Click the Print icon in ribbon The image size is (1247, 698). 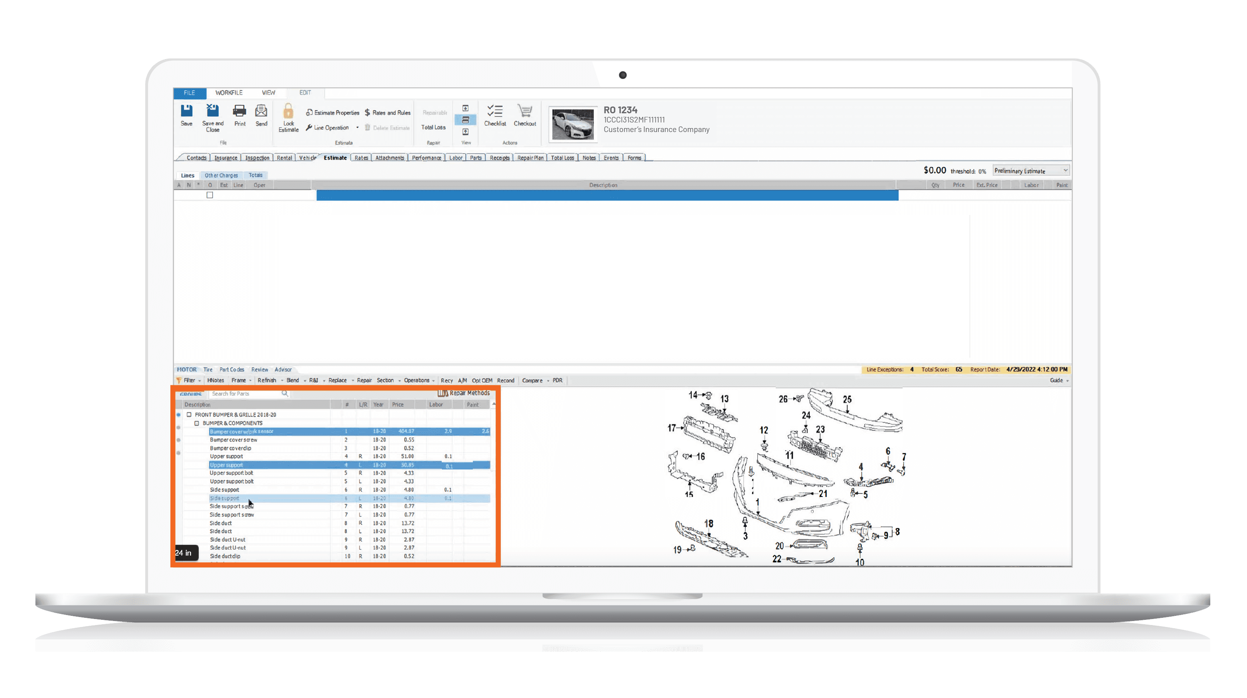pos(239,111)
